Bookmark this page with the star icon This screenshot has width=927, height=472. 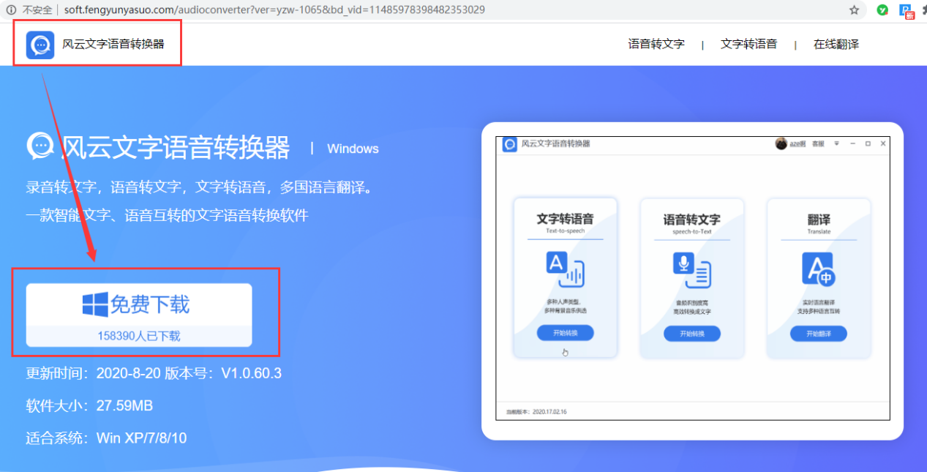coord(854,10)
